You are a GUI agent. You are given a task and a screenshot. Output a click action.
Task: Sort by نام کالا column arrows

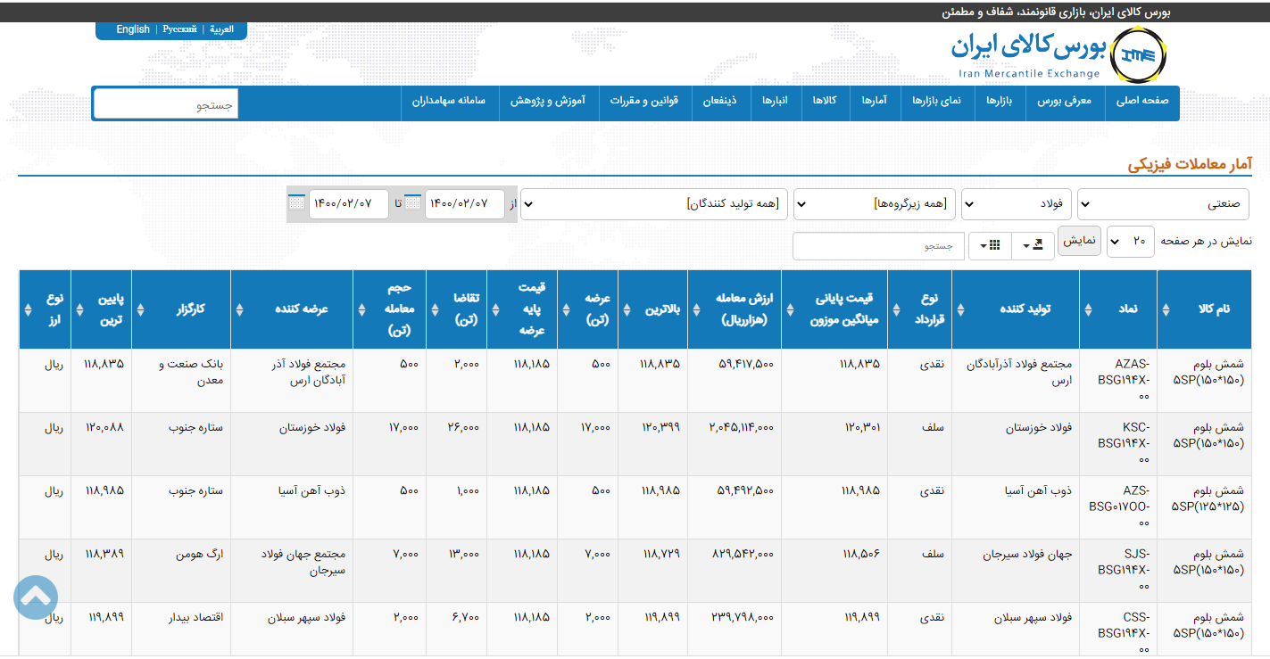click(x=1166, y=309)
